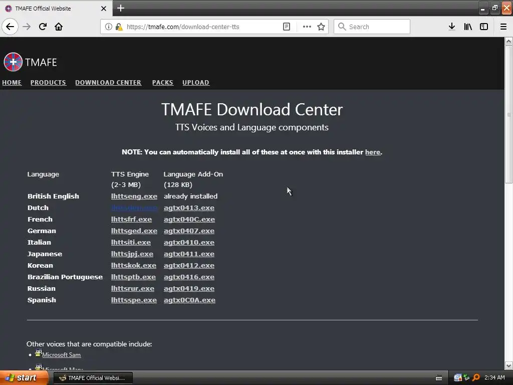Screen dimensions: 513x385
Task: Go to HOME in site navigation
Action: tap(12, 83)
